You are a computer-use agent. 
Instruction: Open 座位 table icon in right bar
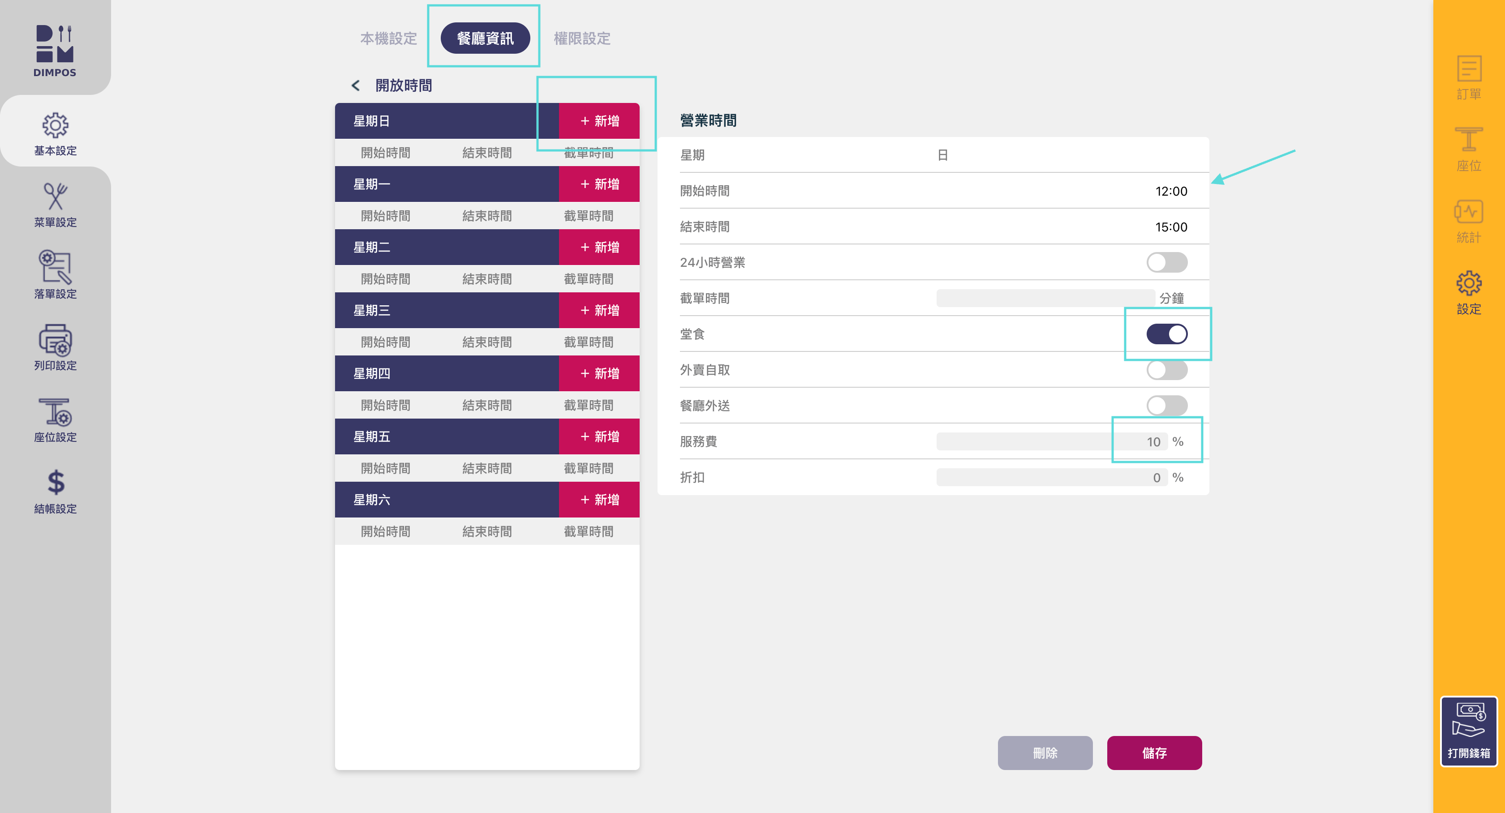(x=1468, y=141)
